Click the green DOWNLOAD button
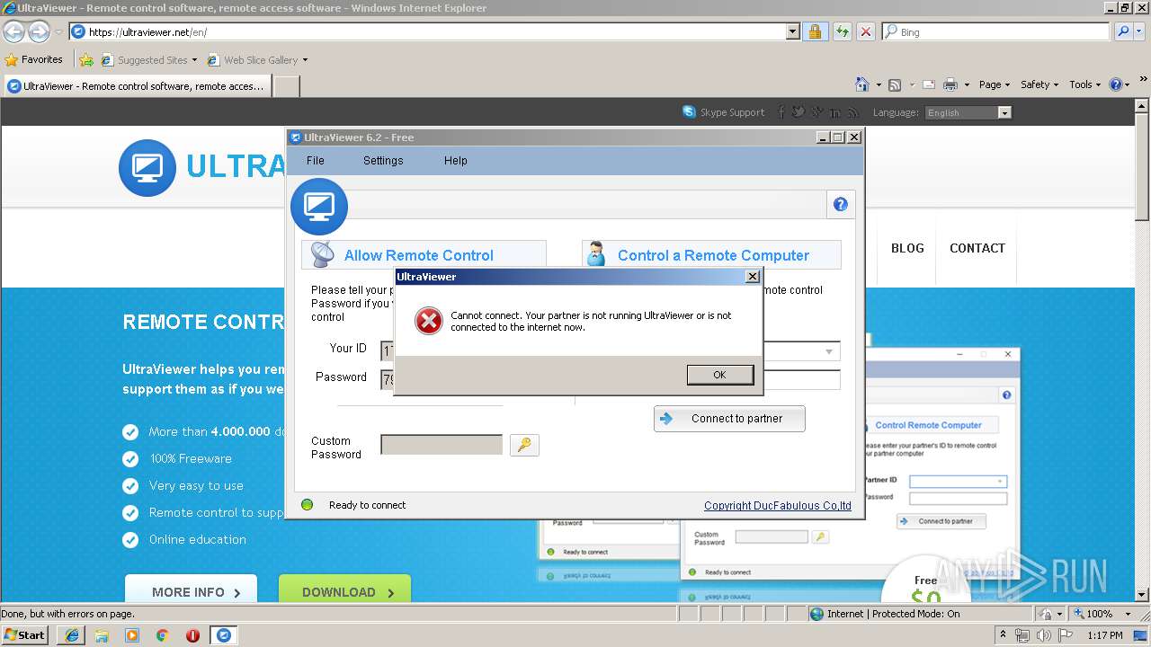 (x=344, y=589)
